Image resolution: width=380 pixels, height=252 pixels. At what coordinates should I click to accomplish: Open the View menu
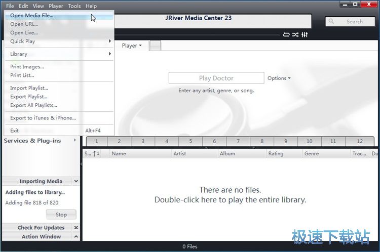coord(39,6)
